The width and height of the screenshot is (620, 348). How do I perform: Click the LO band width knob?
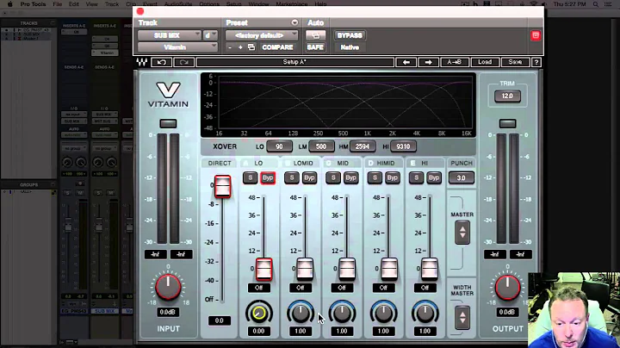tap(258, 314)
